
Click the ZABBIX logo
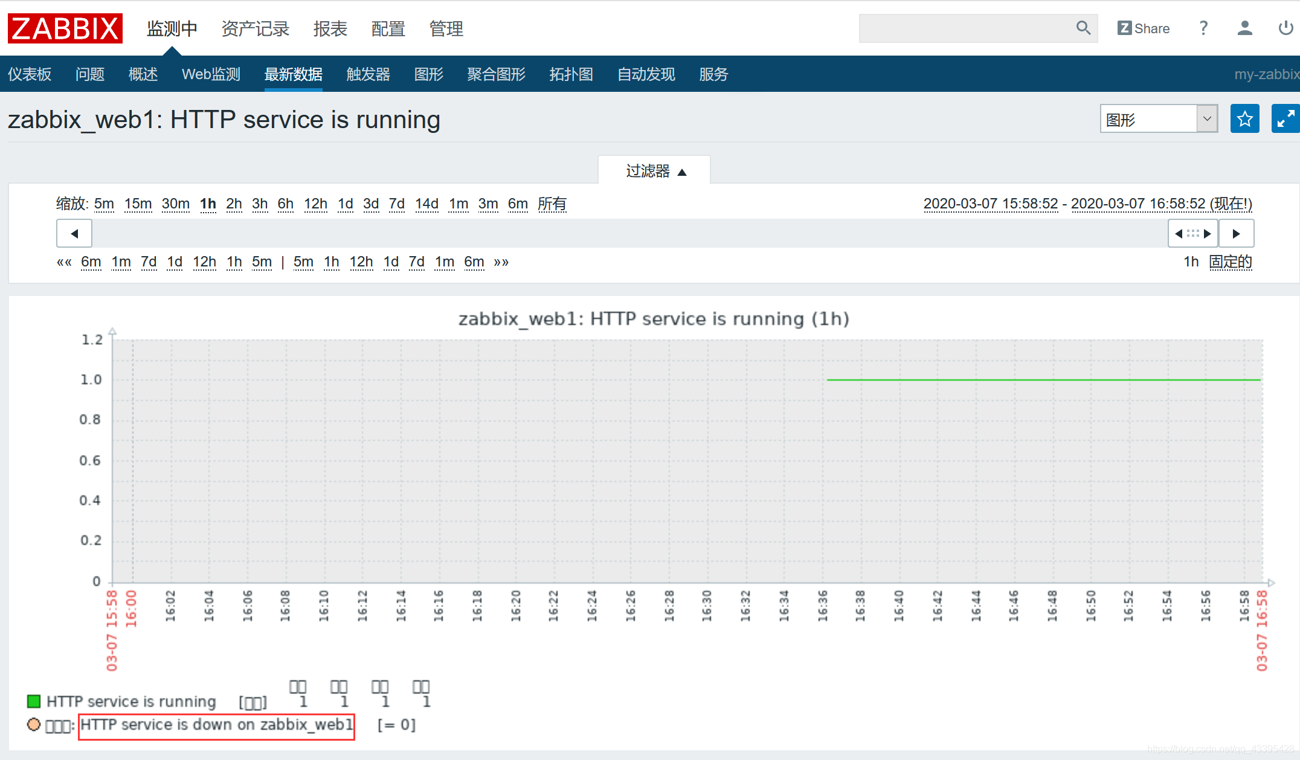tap(65, 28)
